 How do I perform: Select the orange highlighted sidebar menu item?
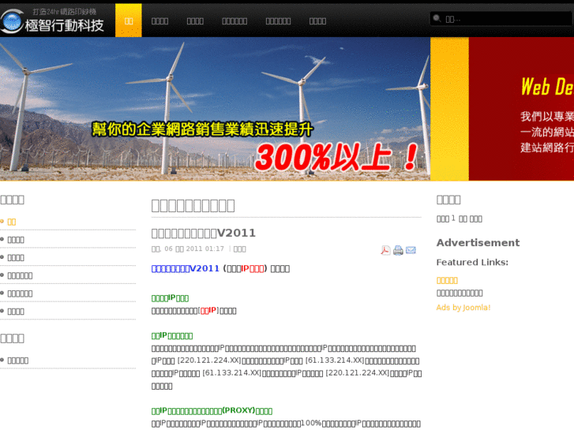(x=12, y=222)
